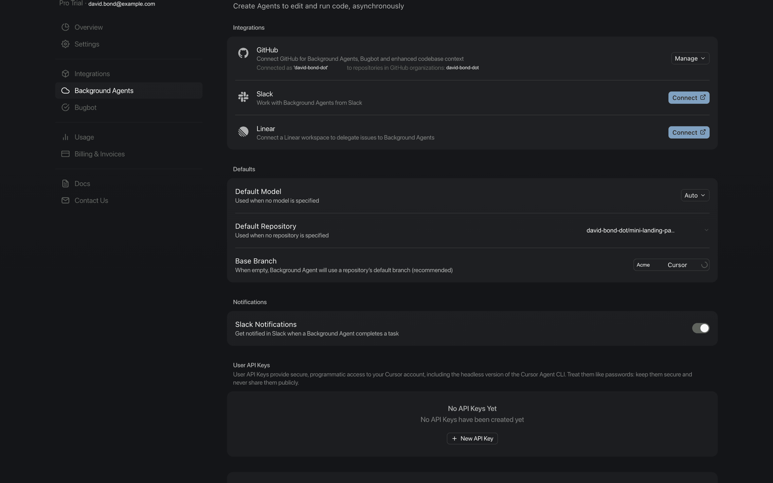Connect the Linear integration
The width and height of the screenshot is (773, 483).
click(689, 132)
